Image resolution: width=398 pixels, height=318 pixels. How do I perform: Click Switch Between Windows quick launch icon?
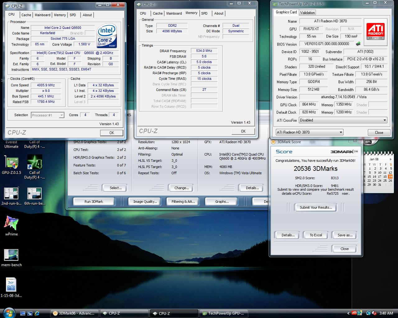pos(30,313)
